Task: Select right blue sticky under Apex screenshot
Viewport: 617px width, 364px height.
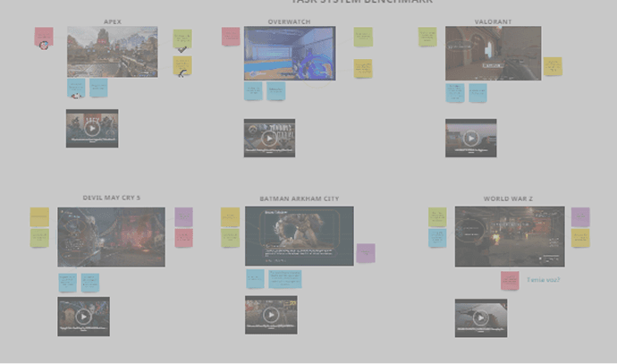Action: coord(98,88)
